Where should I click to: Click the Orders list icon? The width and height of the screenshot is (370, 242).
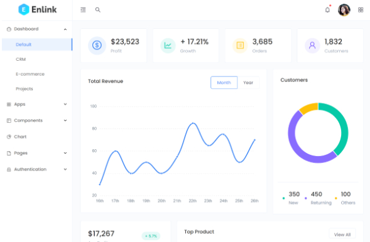point(240,45)
